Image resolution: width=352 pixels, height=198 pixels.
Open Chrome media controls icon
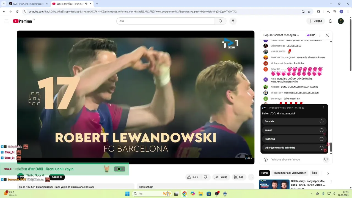pos(335,12)
